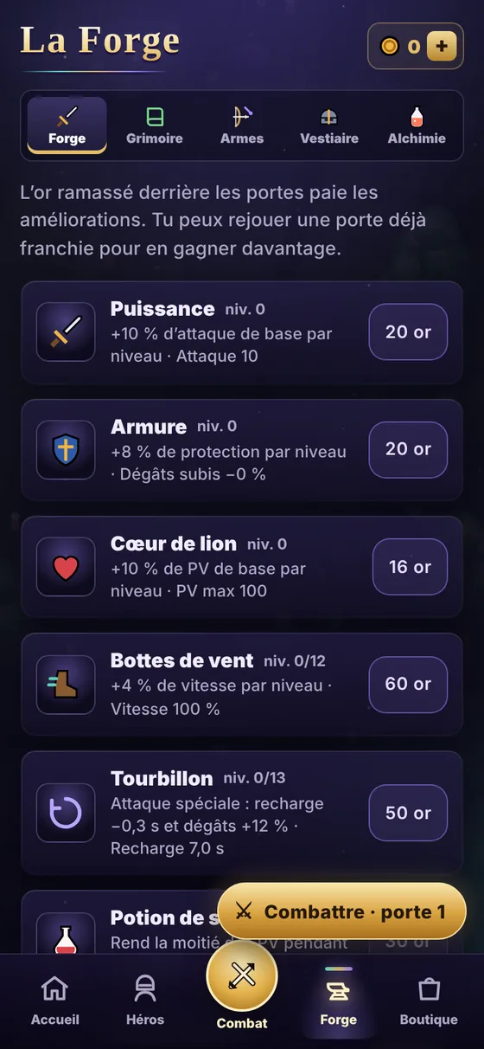This screenshot has height=1049, width=484.
Task: Purchase Bottes de vent for 60 or
Action: pos(408,685)
